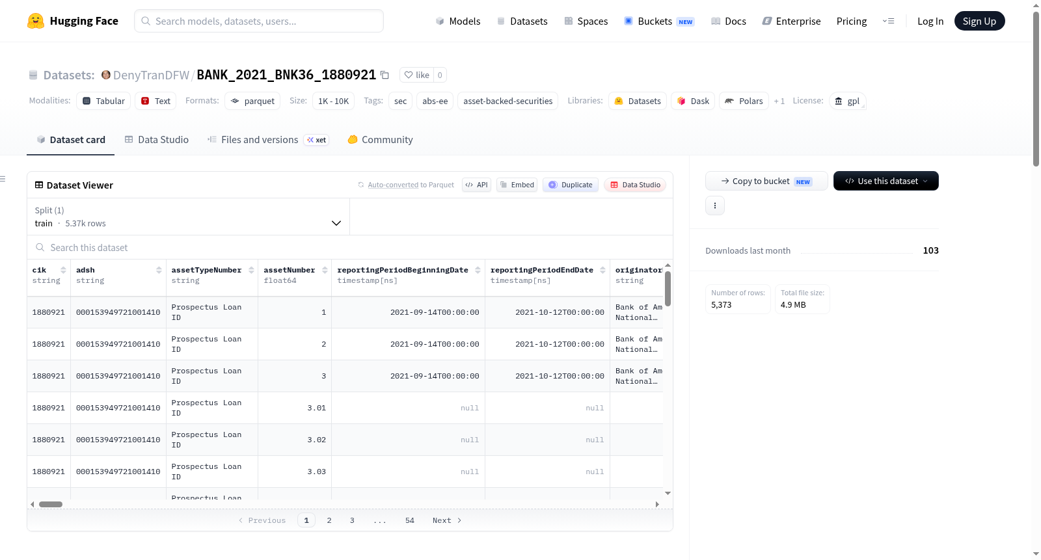Sort the adsh column
The image size is (1041, 560).
pyautogui.click(x=159, y=270)
